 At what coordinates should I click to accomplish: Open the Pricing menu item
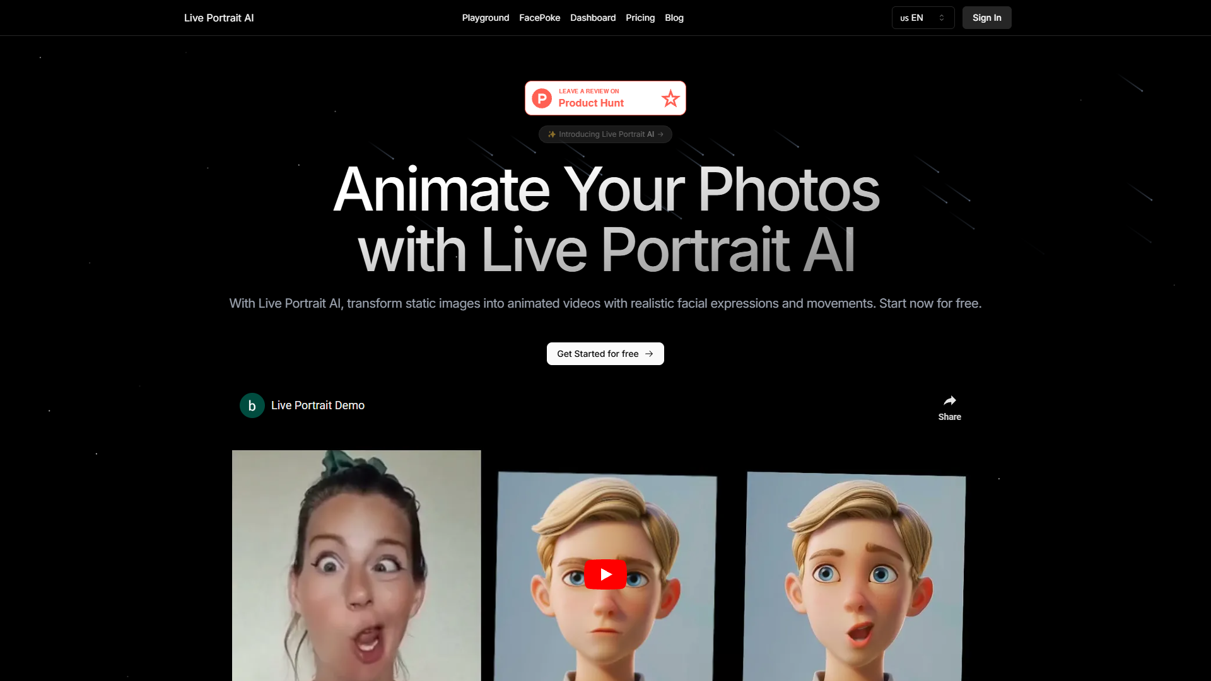pyautogui.click(x=640, y=18)
